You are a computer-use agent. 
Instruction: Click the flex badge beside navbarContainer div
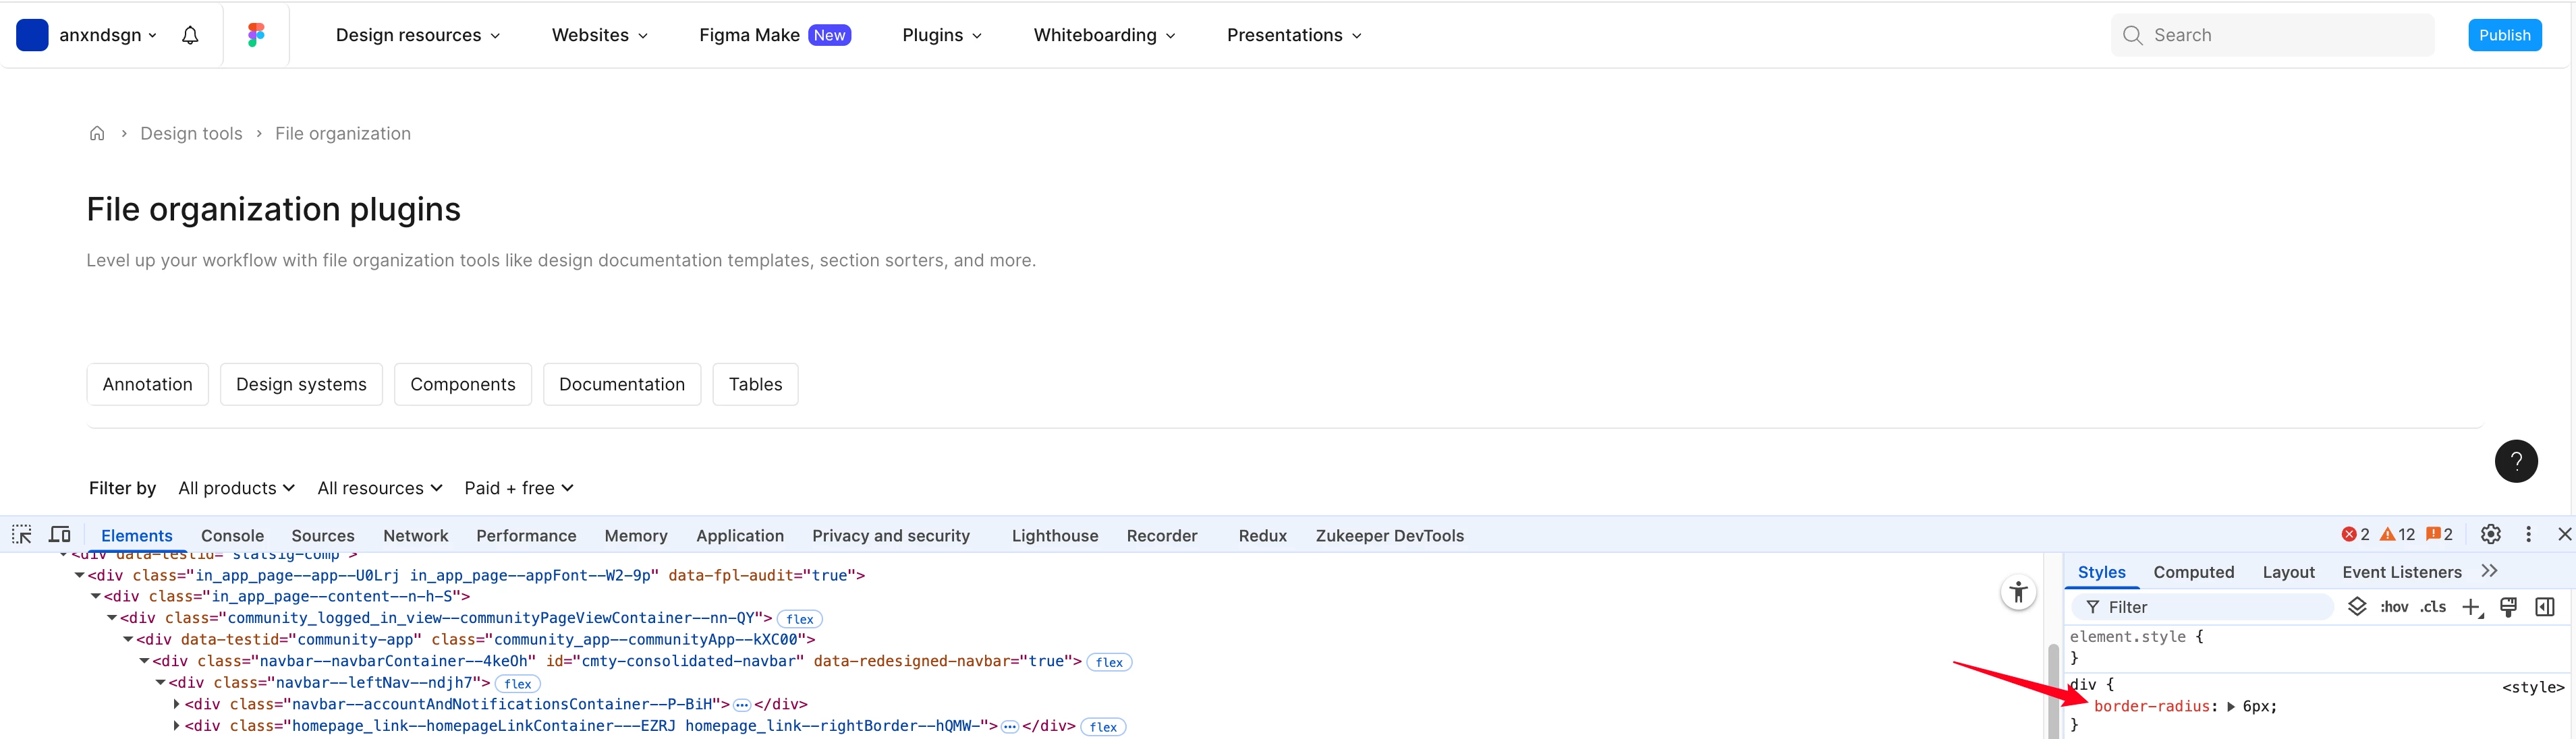1109,662
